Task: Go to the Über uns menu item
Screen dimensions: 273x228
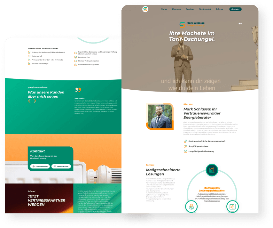Action: [176, 9]
